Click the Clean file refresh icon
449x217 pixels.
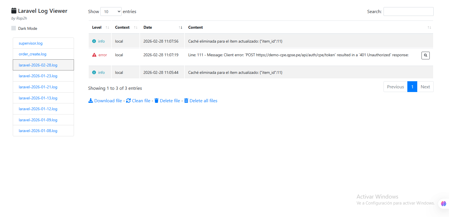point(128,101)
